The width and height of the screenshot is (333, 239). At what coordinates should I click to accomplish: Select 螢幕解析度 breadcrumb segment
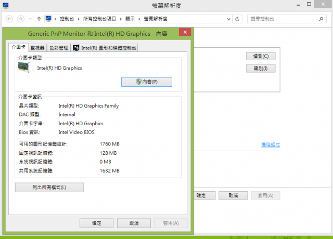pyautogui.click(x=156, y=19)
